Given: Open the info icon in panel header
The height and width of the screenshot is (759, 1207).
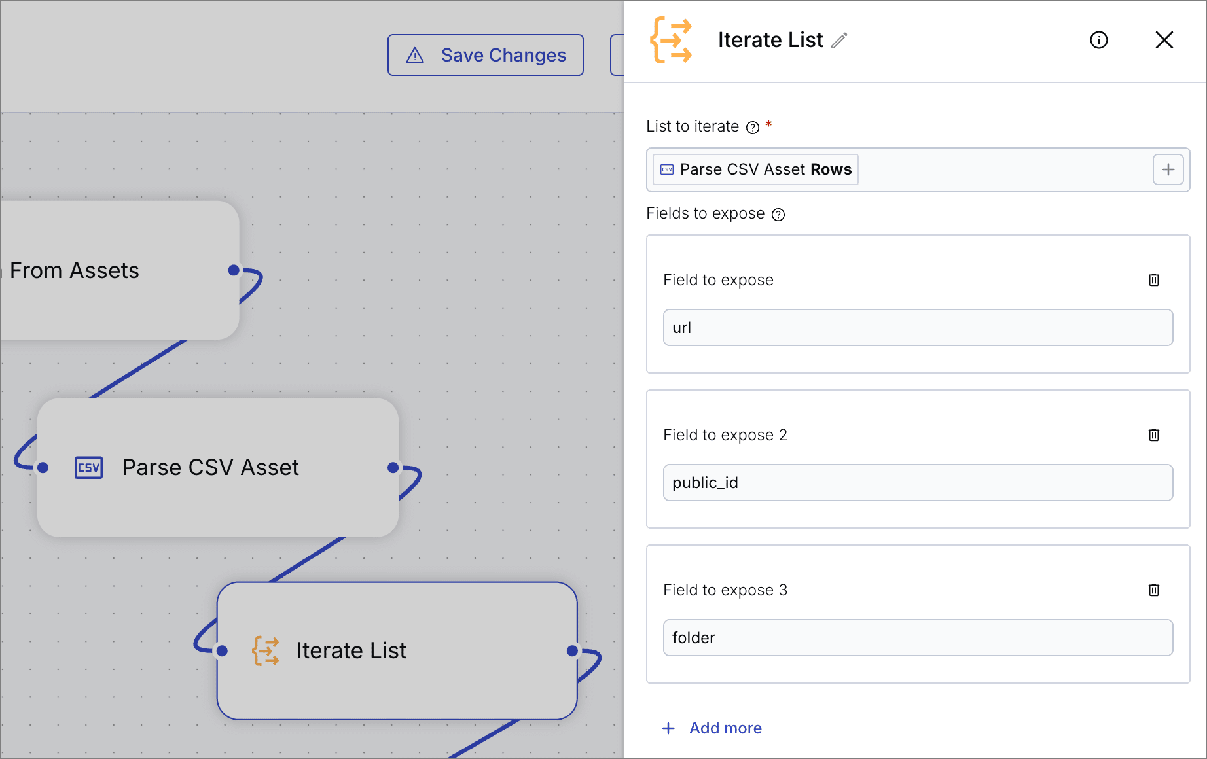Looking at the screenshot, I should [1099, 40].
